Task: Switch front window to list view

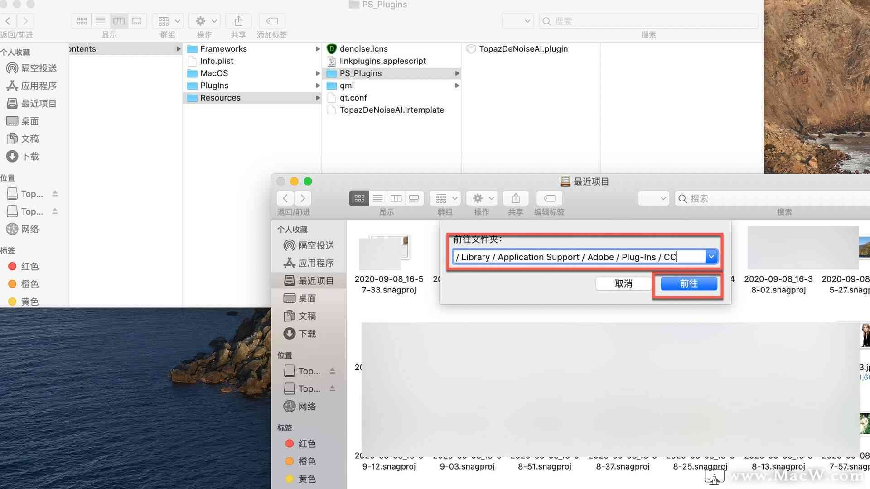Action: click(378, 198)
